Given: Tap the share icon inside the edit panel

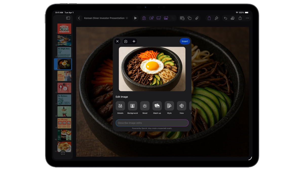Looking at the screenshot, I should click(126, 41).
